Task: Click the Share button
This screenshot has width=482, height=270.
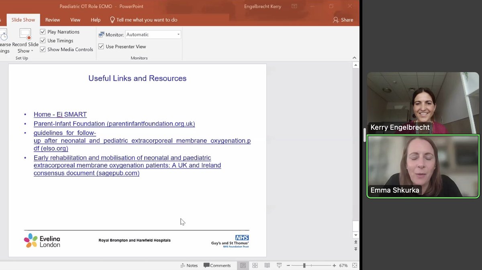Action: (343, 20)
